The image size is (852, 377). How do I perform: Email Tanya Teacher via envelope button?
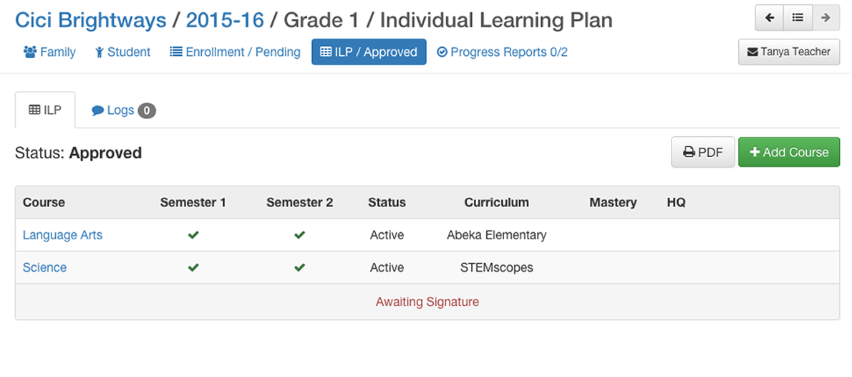(789, 52)
